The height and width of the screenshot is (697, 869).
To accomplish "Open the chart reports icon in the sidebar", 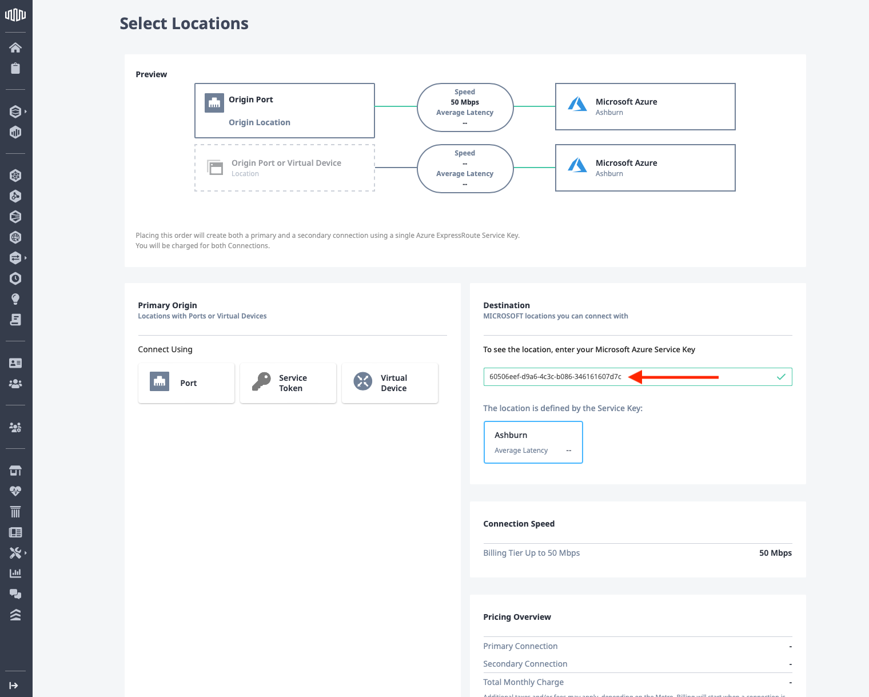I will coord(15,573).
